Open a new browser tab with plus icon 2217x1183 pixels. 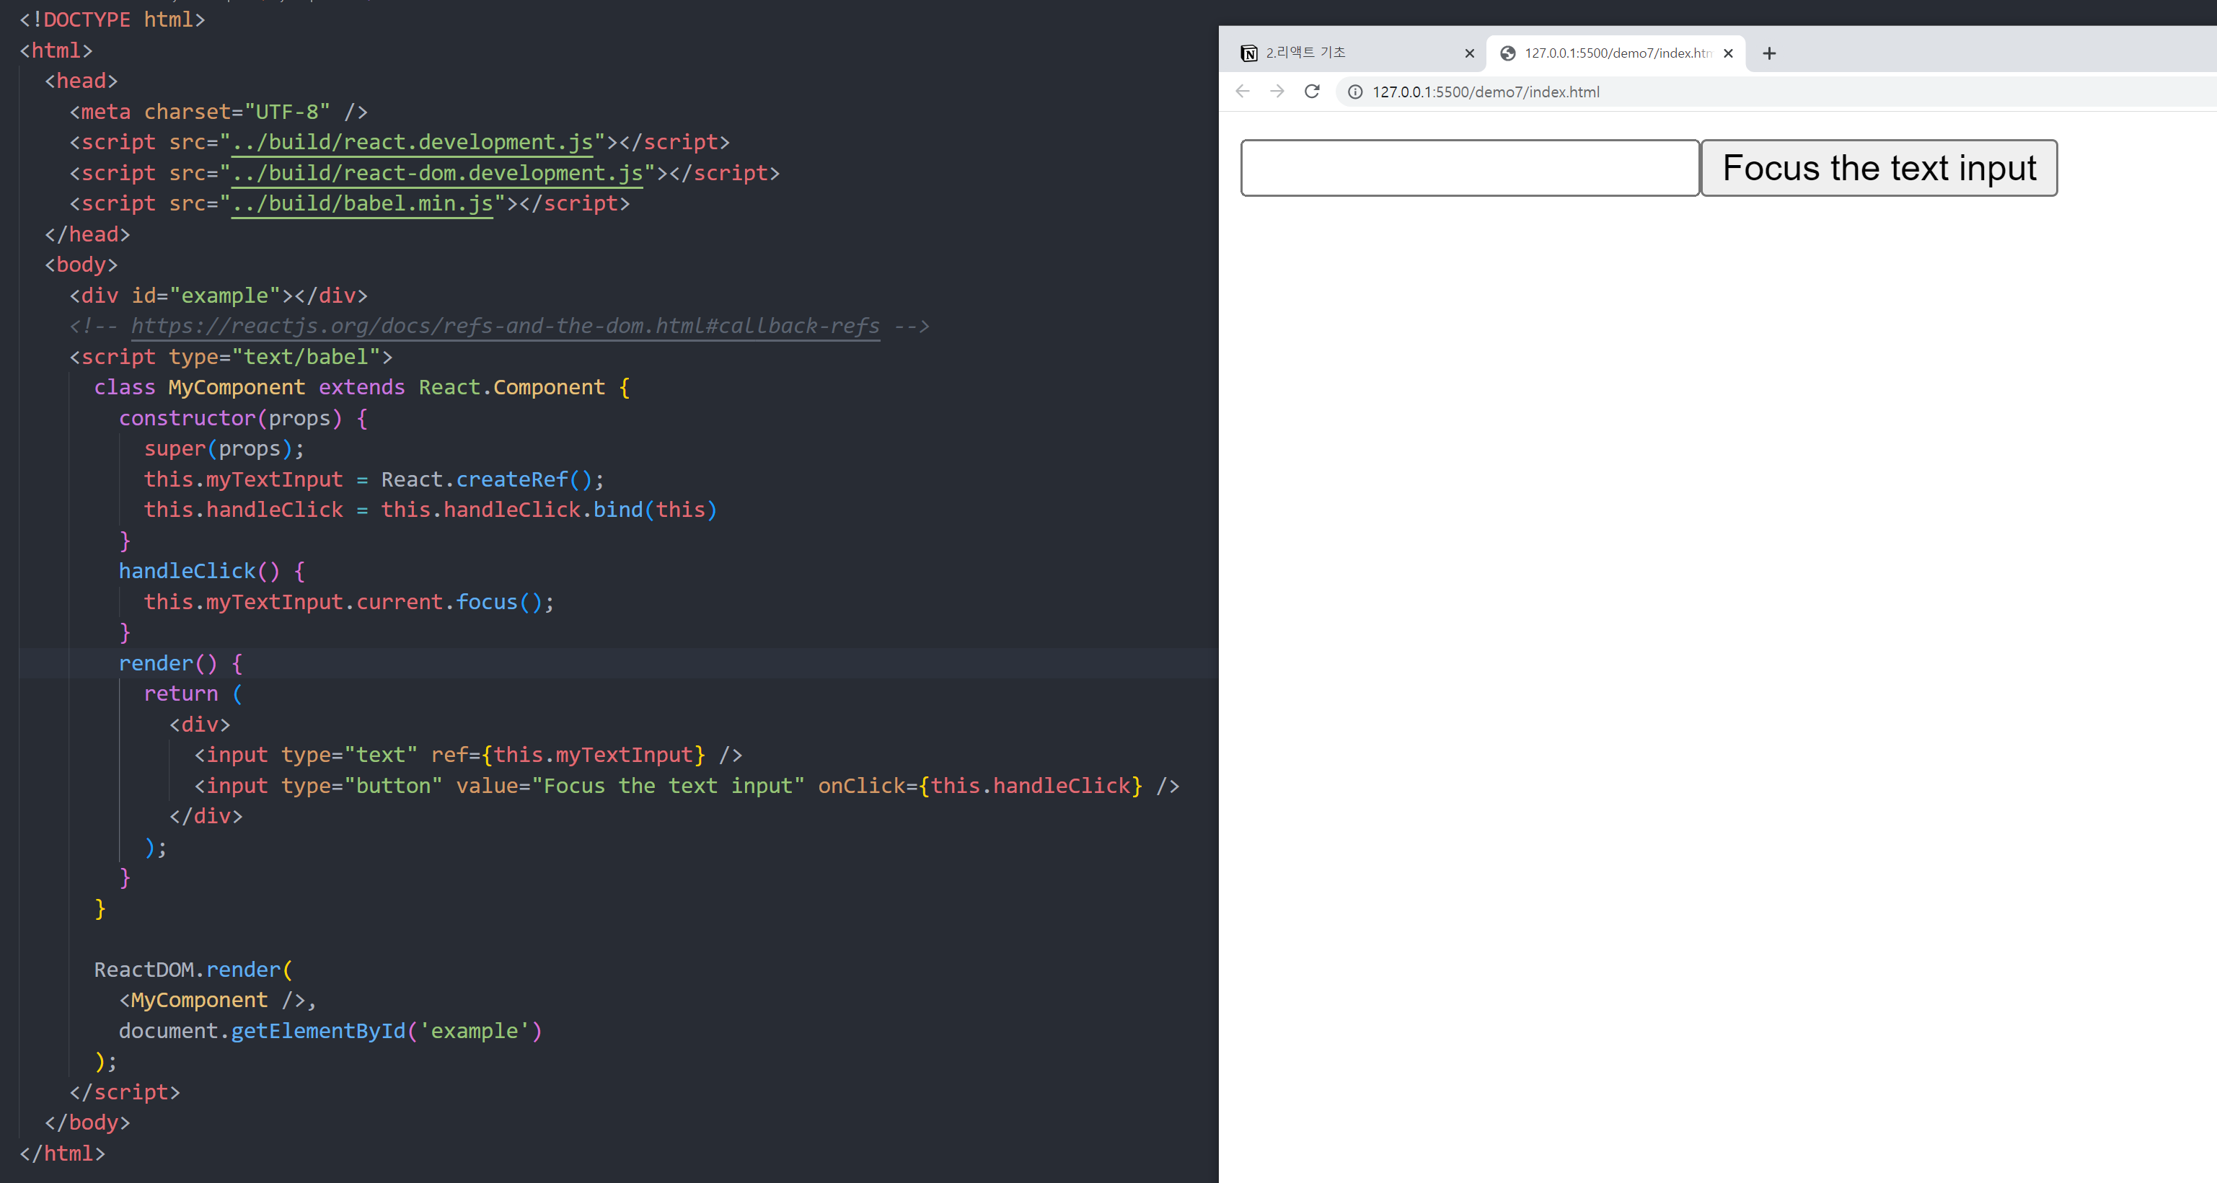point(1768,53)
